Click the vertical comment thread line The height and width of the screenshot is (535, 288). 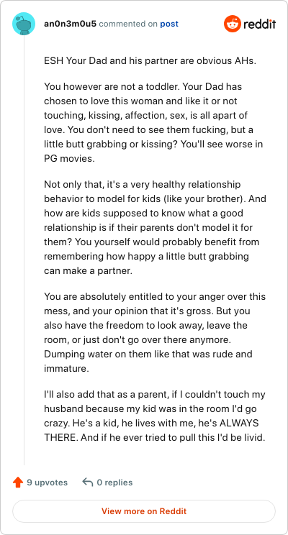pos(24,250)
